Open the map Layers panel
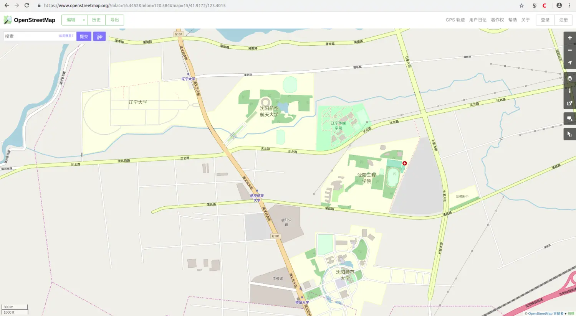This screenshot has height=316, width=576. (569, 78)
